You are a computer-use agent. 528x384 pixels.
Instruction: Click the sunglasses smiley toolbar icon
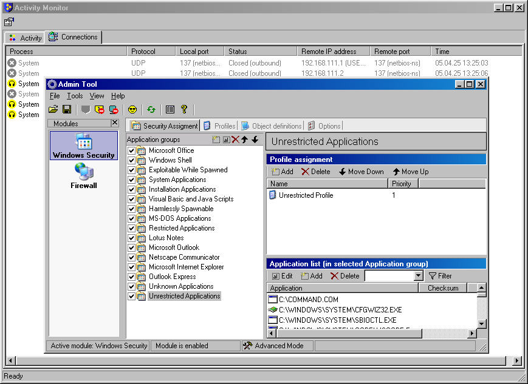[x=132, y=110]
